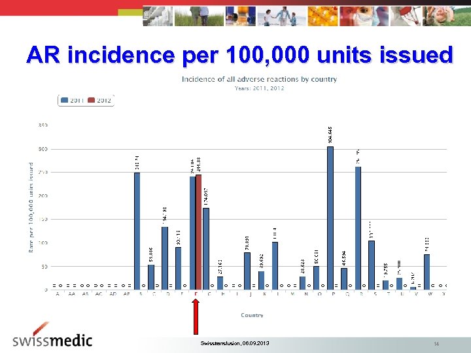The height and width of the screenshot is (353, 471).
Task: Select the red 2012 bar for country F
Action: 199,232
